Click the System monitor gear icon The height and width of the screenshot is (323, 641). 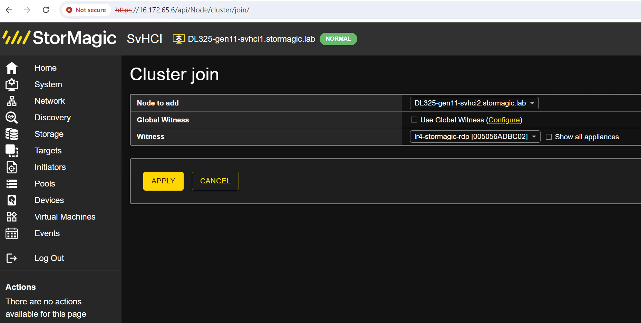(12, 84)
